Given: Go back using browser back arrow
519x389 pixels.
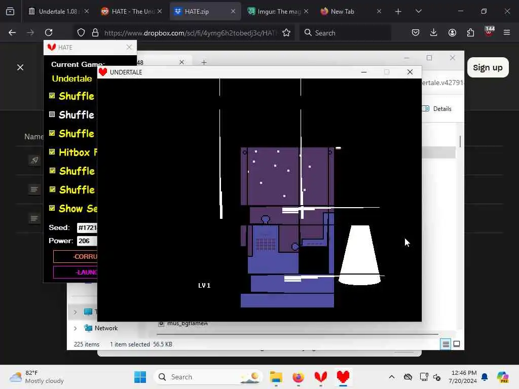Looking at the screenshot, I should point(12,32).
